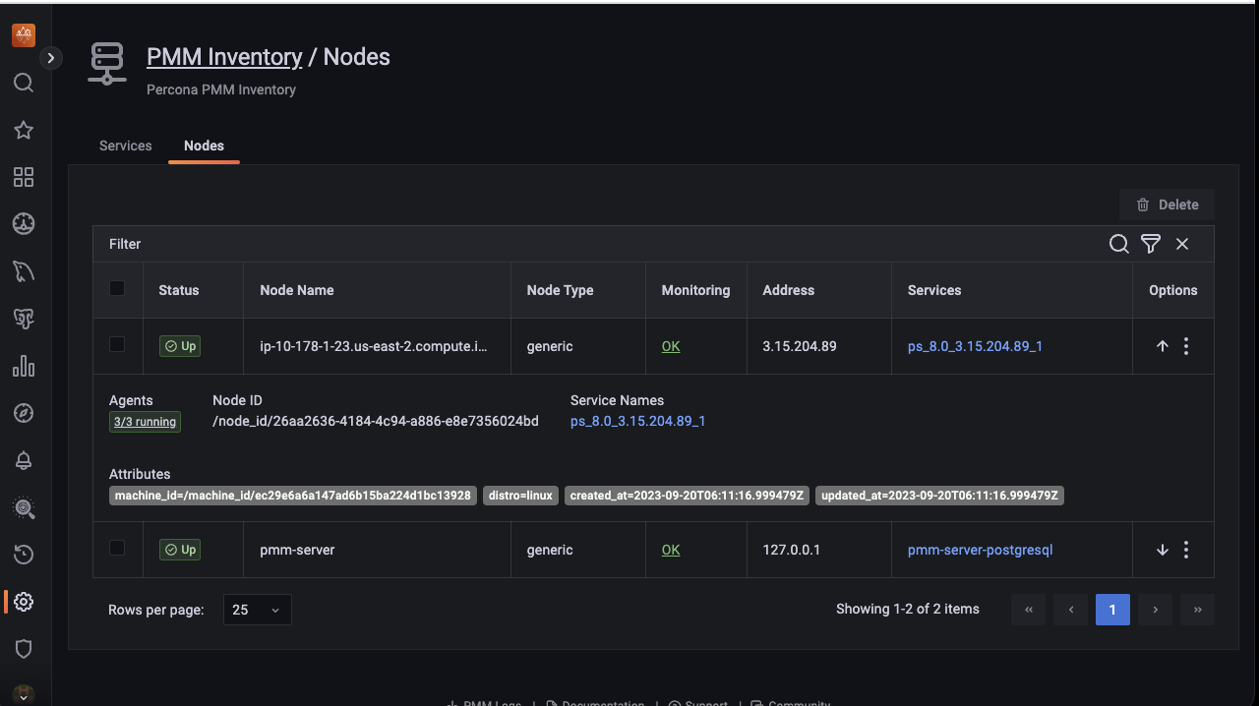Select the Nodes tab
Image resolution: width=1259 pixels, height=706 pixels.
point(204,146)
